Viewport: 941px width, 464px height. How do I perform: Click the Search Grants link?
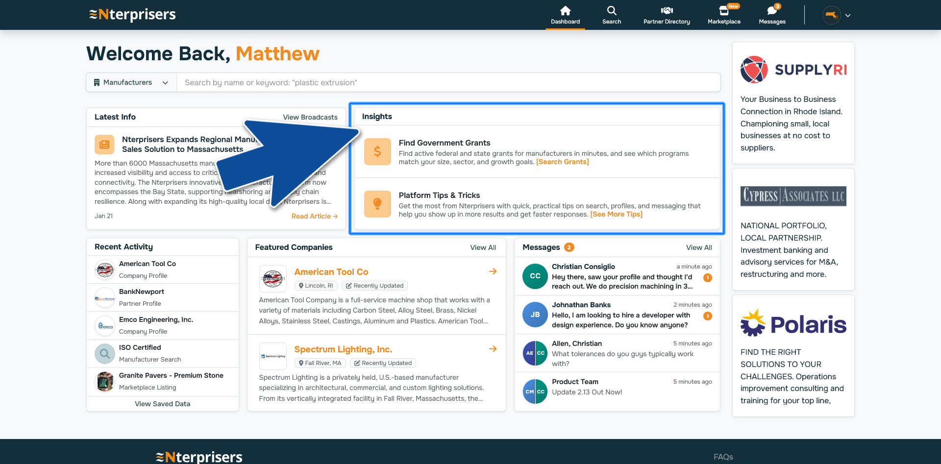(x=562, y=162)
